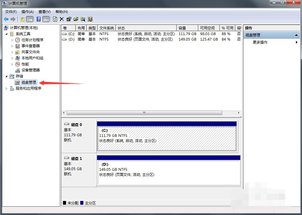The width and height of the screenshot is (302, 215).
Task: Expand the 服务和应用程序 tree node
Action: (7, 88)
